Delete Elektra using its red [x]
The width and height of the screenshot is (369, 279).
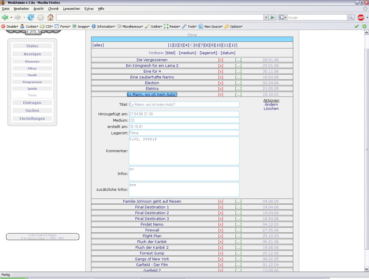click(221, 89)
